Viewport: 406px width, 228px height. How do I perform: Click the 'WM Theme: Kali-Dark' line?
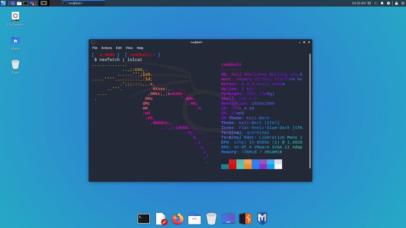coord(245,118)
